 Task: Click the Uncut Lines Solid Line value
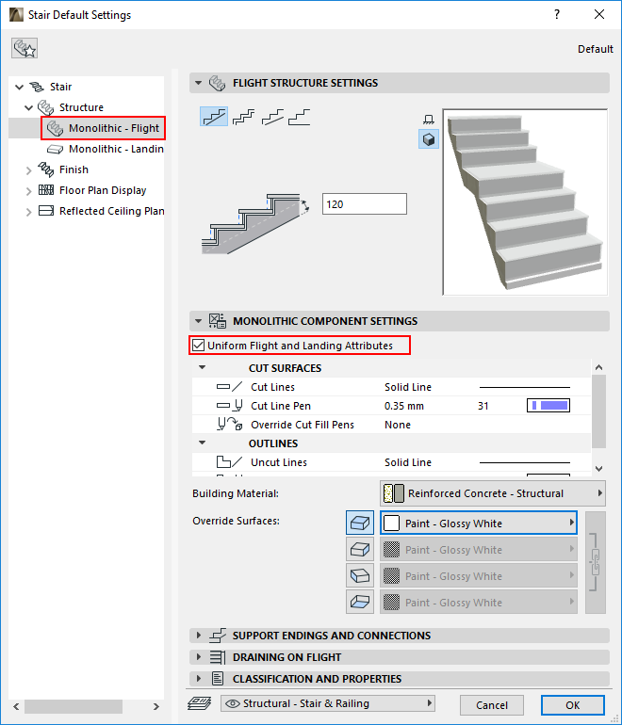408,462
